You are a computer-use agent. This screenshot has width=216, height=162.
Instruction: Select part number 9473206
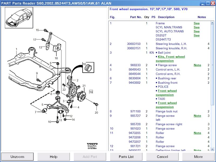134,137
